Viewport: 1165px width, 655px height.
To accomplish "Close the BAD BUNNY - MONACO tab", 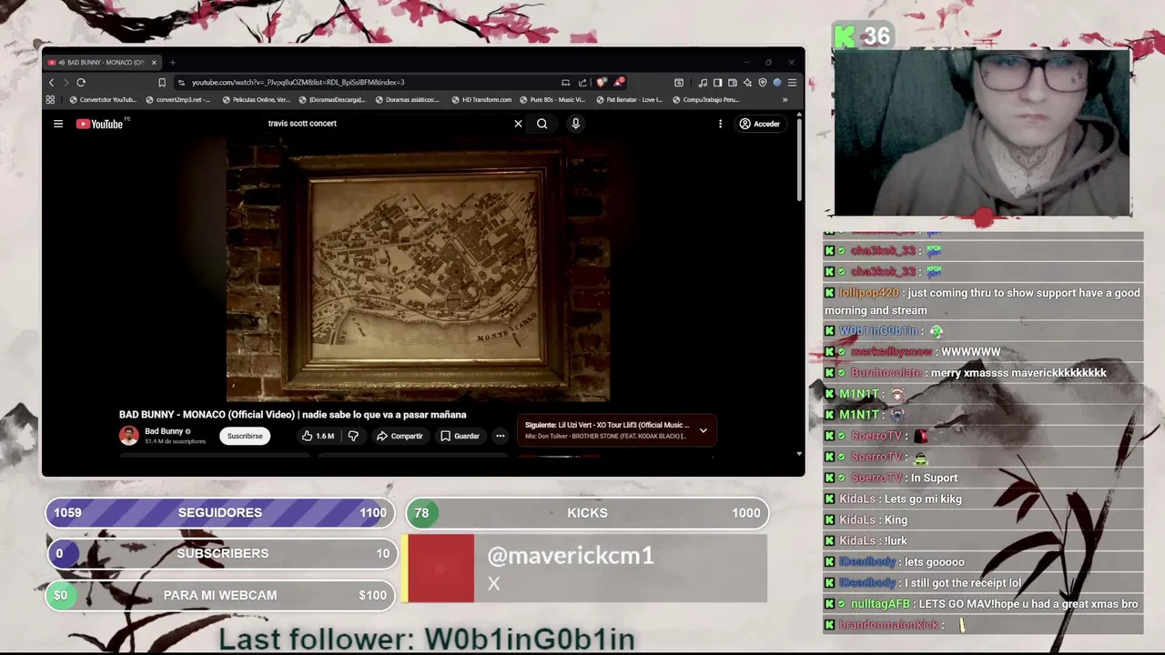I will pyautogui.click(x=154, y=63).
